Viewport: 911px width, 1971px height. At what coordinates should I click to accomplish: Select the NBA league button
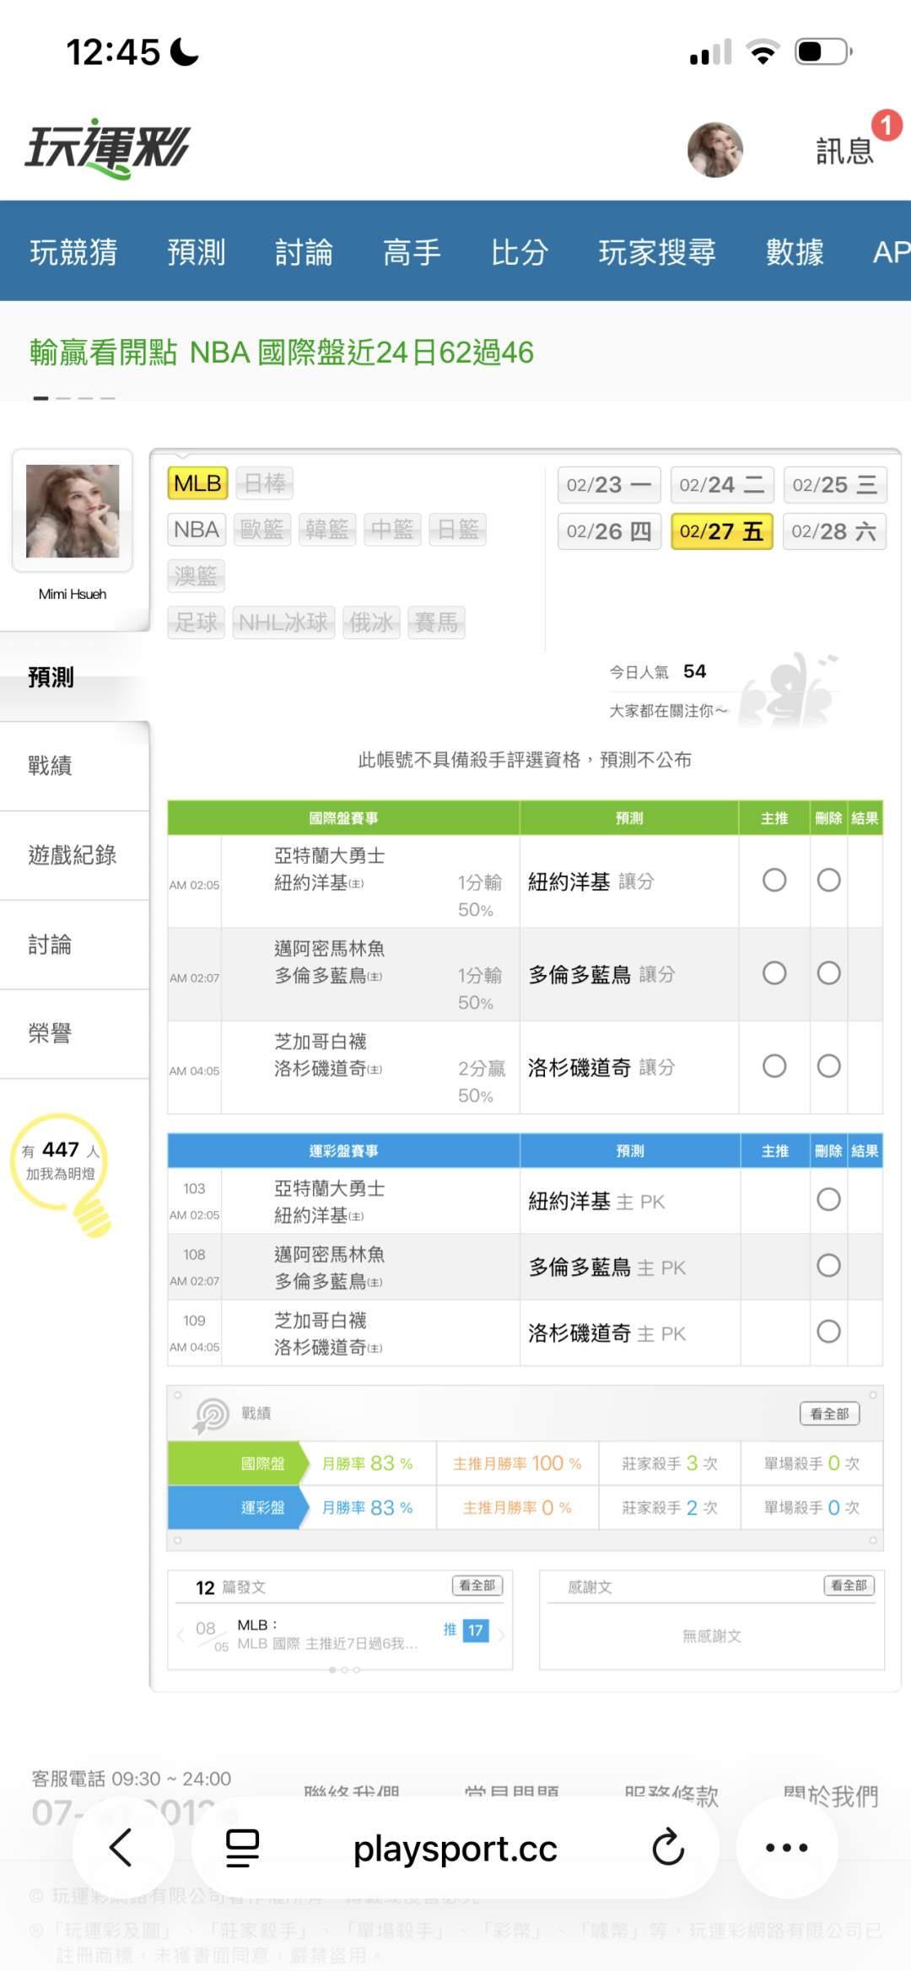197,530
